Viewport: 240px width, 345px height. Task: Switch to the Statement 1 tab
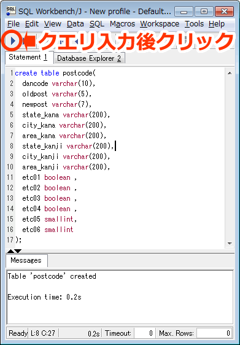point(29,58)
